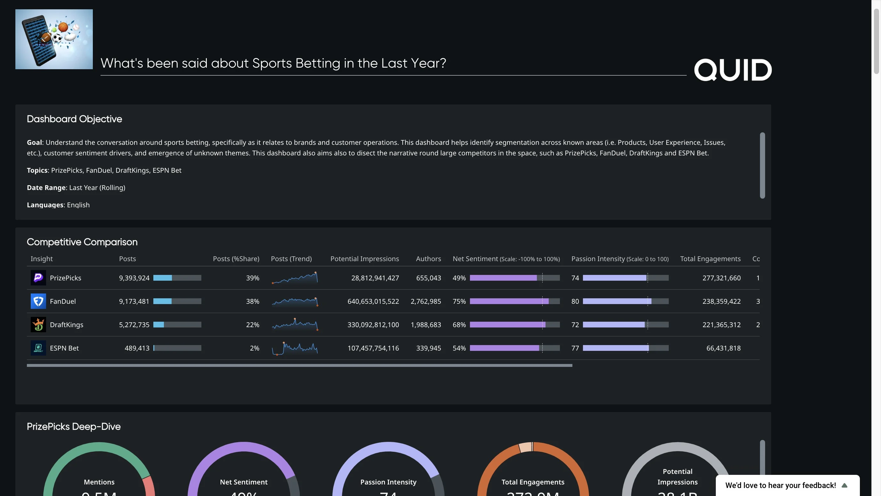The height and width of the screenshot is (496, 881).
Task: Click the Competitive Comparison section heading
Action: tap(82, 242)
